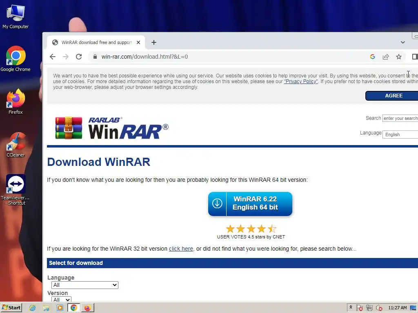The height and width of the screenshot is (313, 418).
Task: Switch to Chrome taskbar button
Action: click(x=74, y=308)
